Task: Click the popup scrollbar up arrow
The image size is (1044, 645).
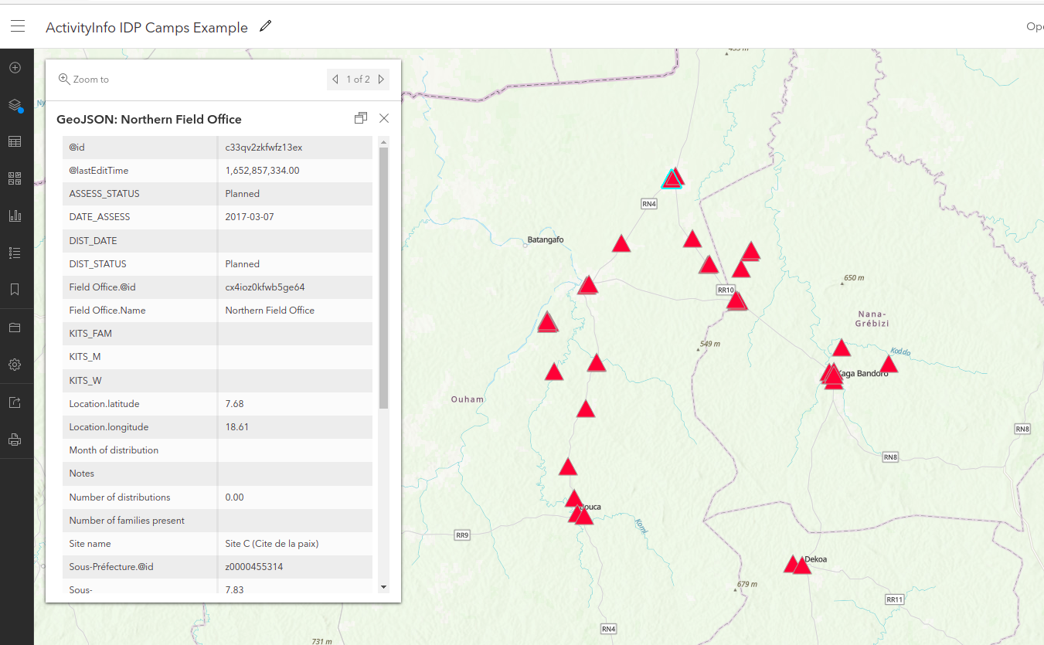Action: [384, 142]
